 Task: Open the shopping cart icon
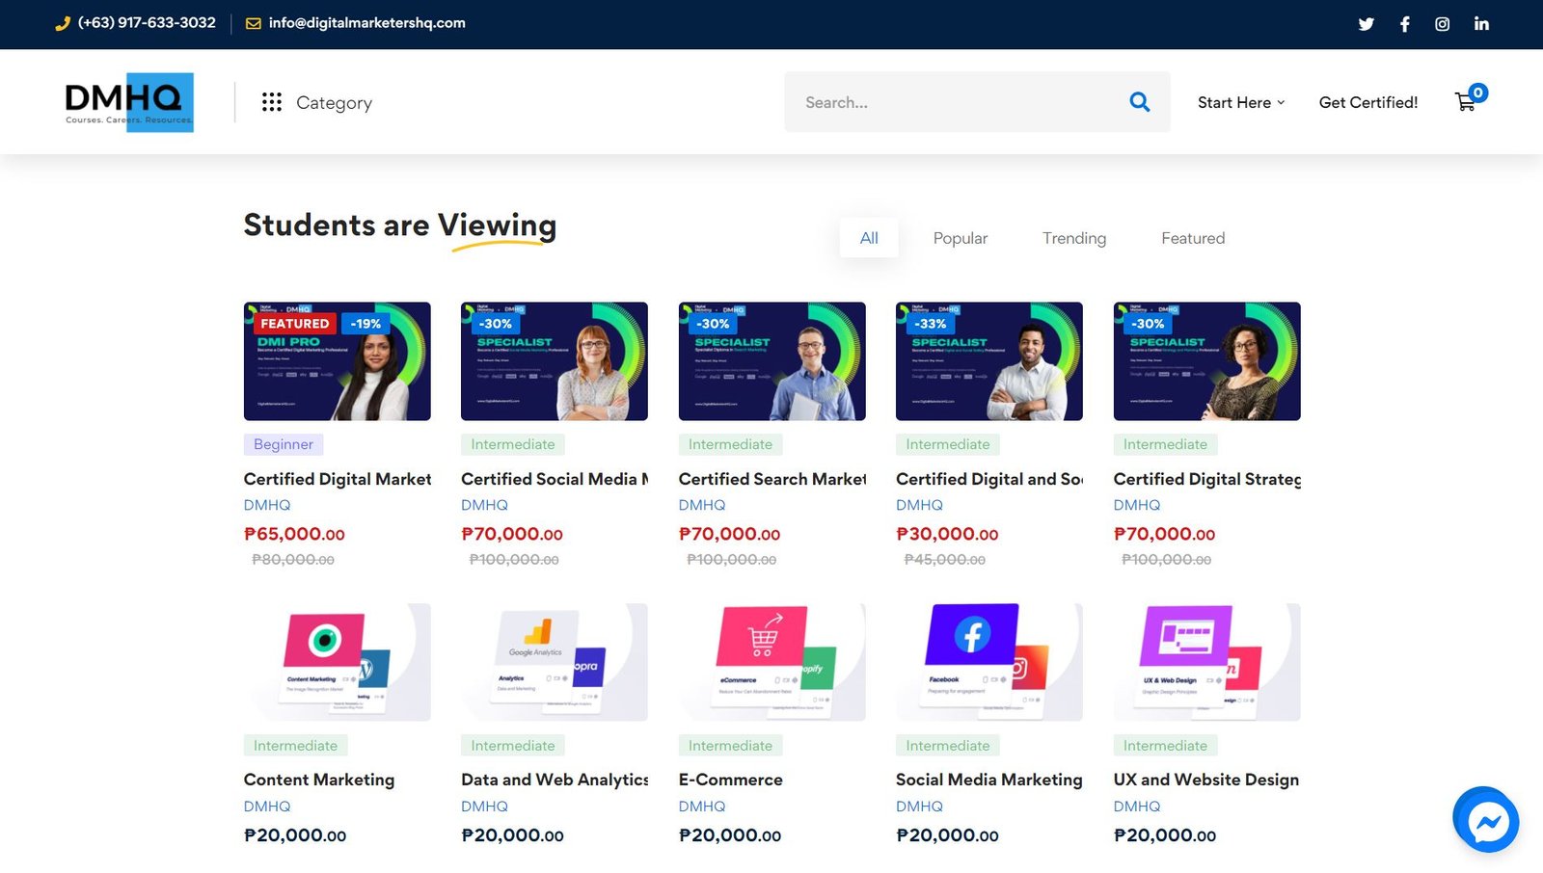point(1466,102)
